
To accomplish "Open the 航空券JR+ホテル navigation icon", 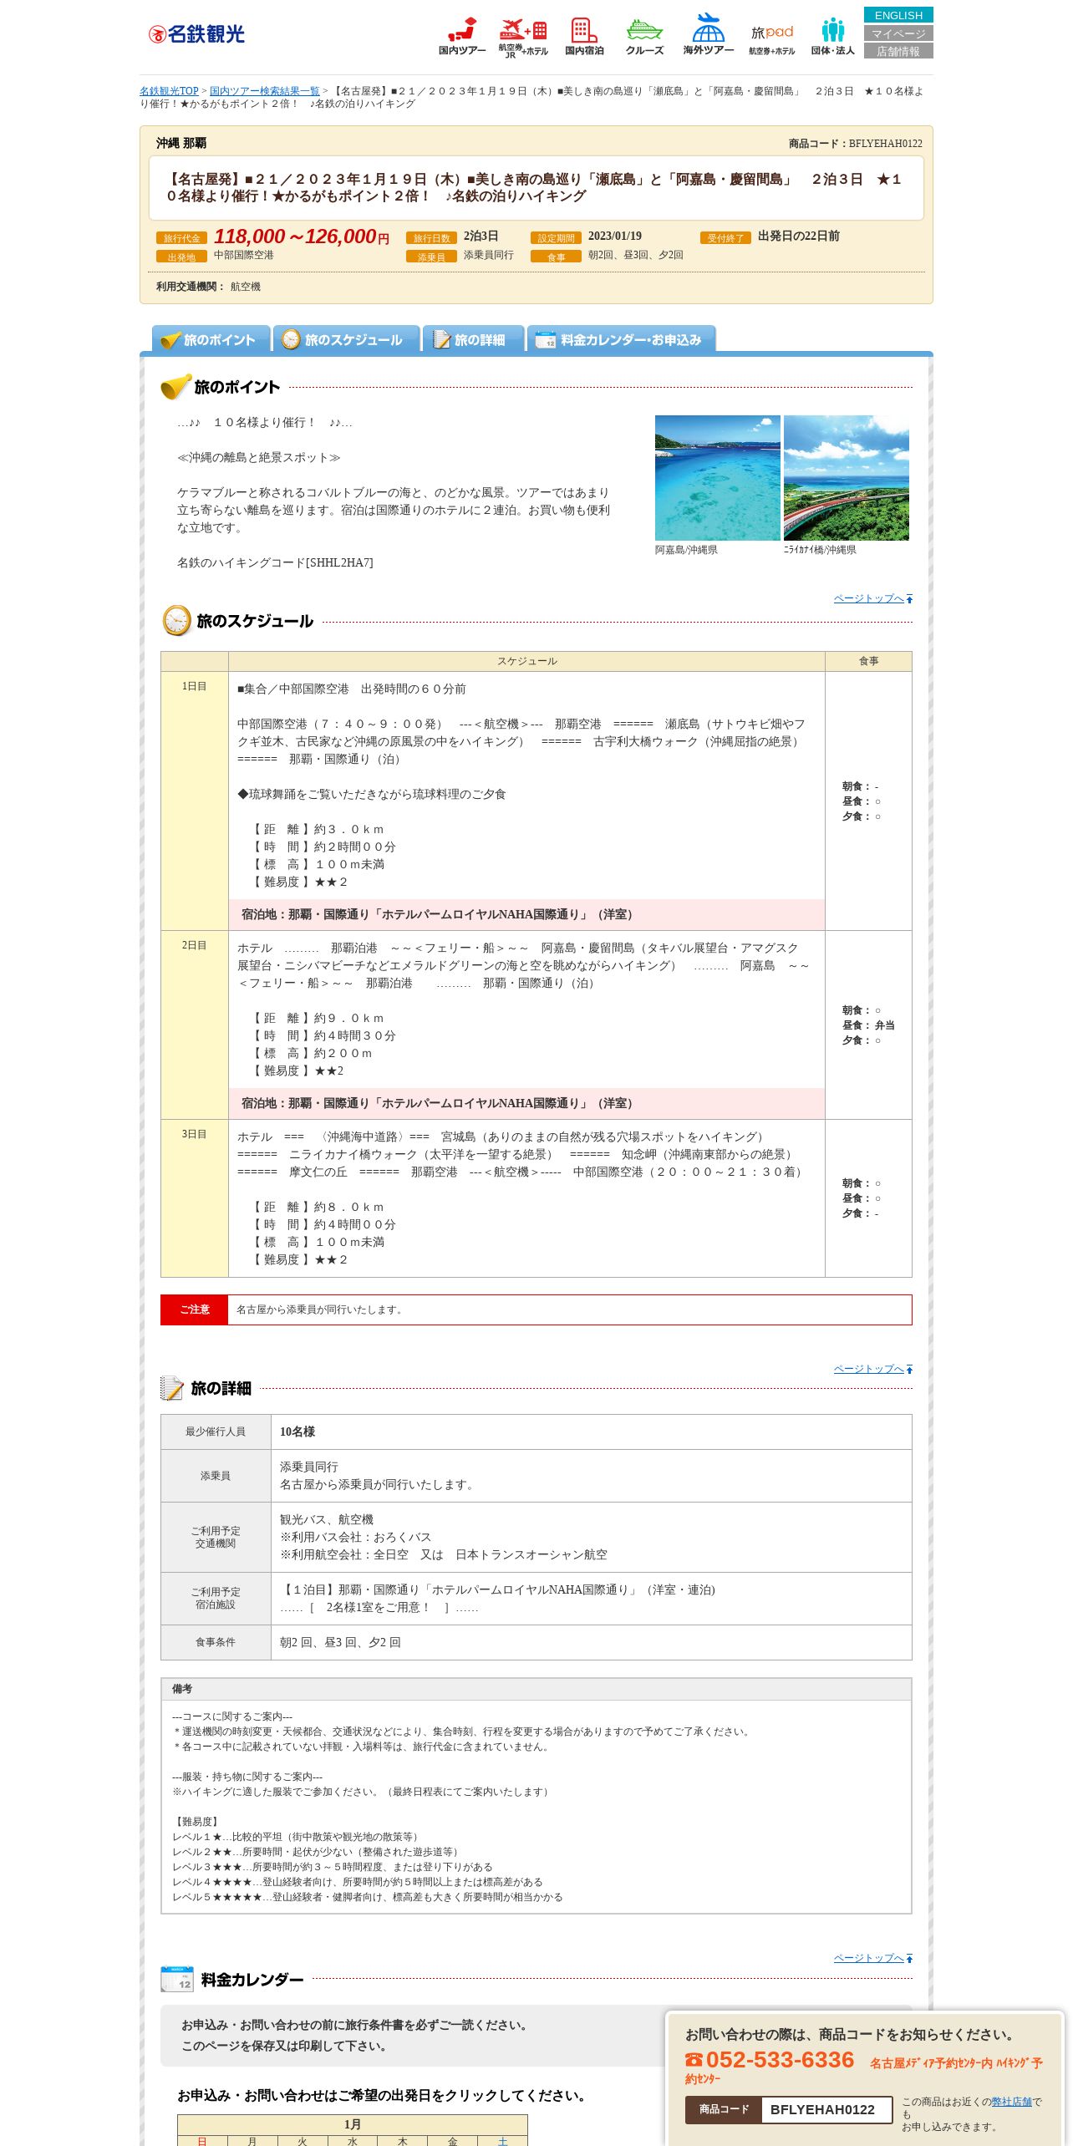I will click(523, 38).
